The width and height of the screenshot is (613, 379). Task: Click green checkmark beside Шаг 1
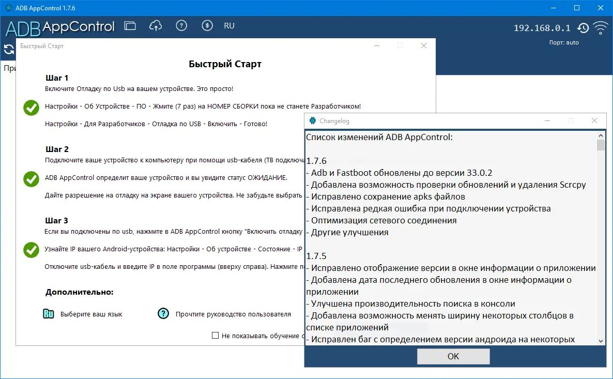click(32, 108)
